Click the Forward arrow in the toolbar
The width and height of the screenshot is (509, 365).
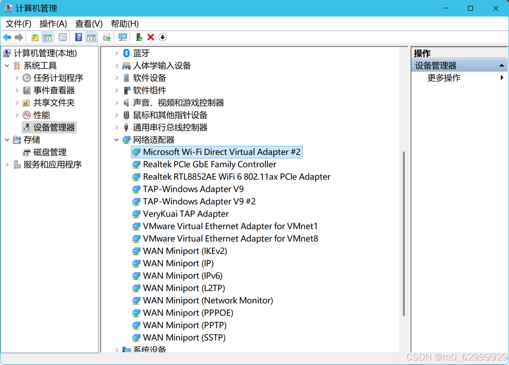19,38
